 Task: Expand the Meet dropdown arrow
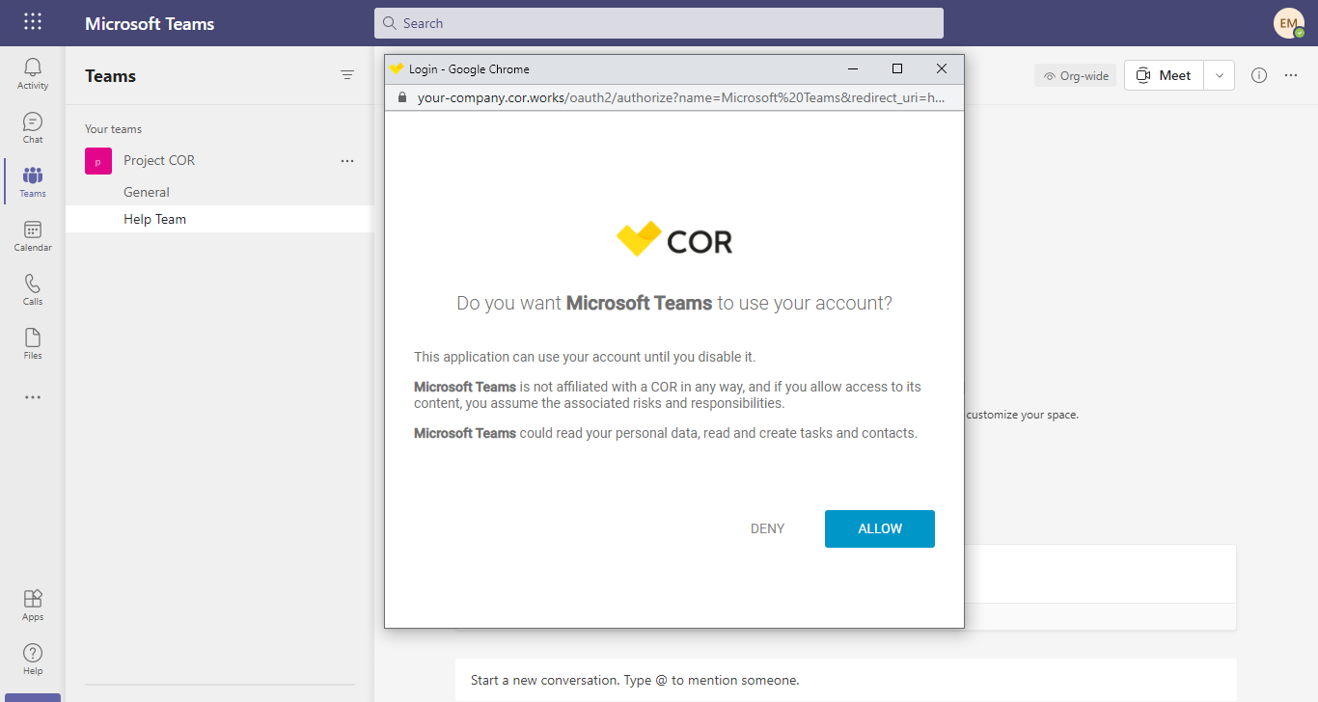[x=1219, y=75]
